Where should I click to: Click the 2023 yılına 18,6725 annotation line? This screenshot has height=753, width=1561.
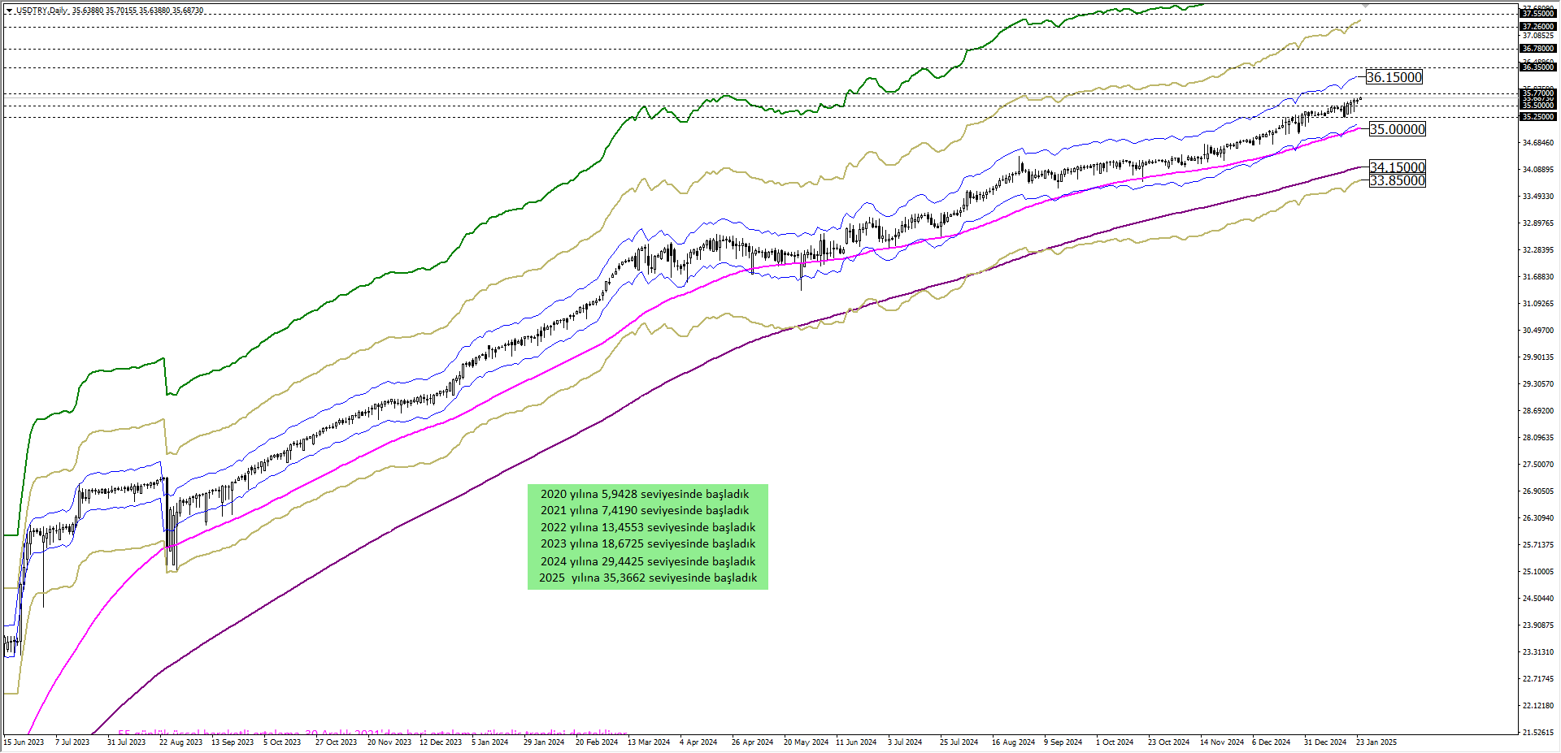(648, 543)
